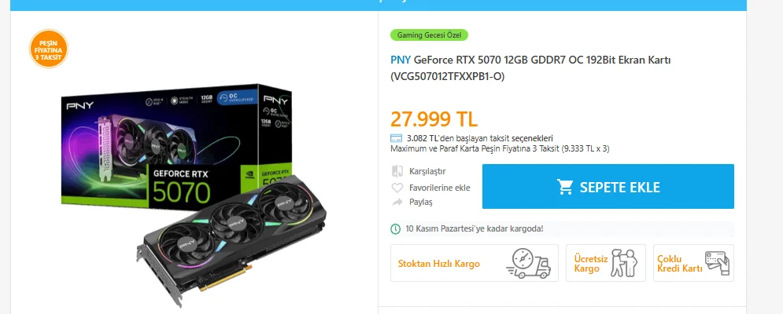Open the 3.082 TL'den başlayan taksit seçenekleri link
The image size is (783, 314).
(x=479, y=138)
